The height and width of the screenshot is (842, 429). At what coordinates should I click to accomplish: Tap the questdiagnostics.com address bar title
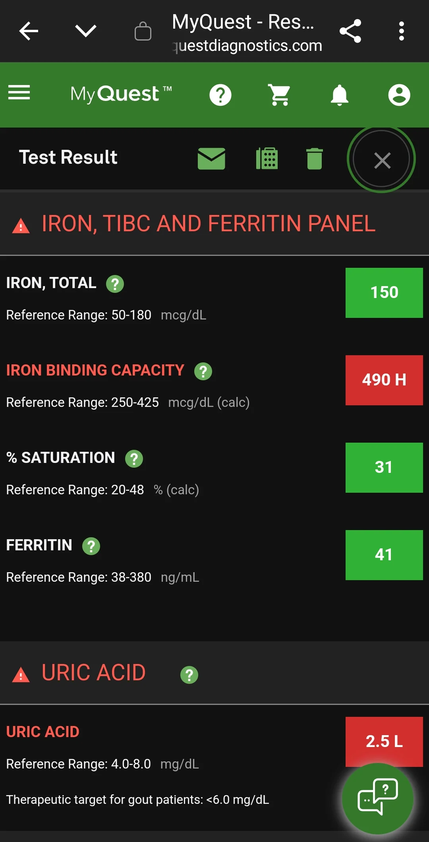[246, 45]
